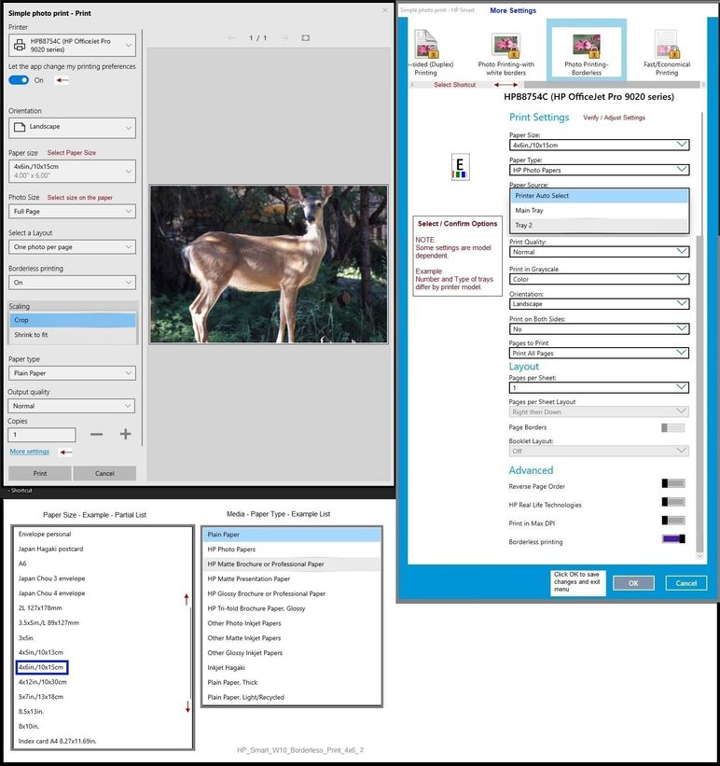Click Cancel in the Print dialog
The width and height of the screenshot is (720, 766).
tap(104, 473)
